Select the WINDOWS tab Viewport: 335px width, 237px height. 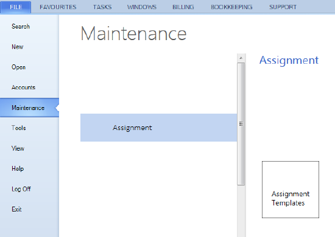click(142, 7)
